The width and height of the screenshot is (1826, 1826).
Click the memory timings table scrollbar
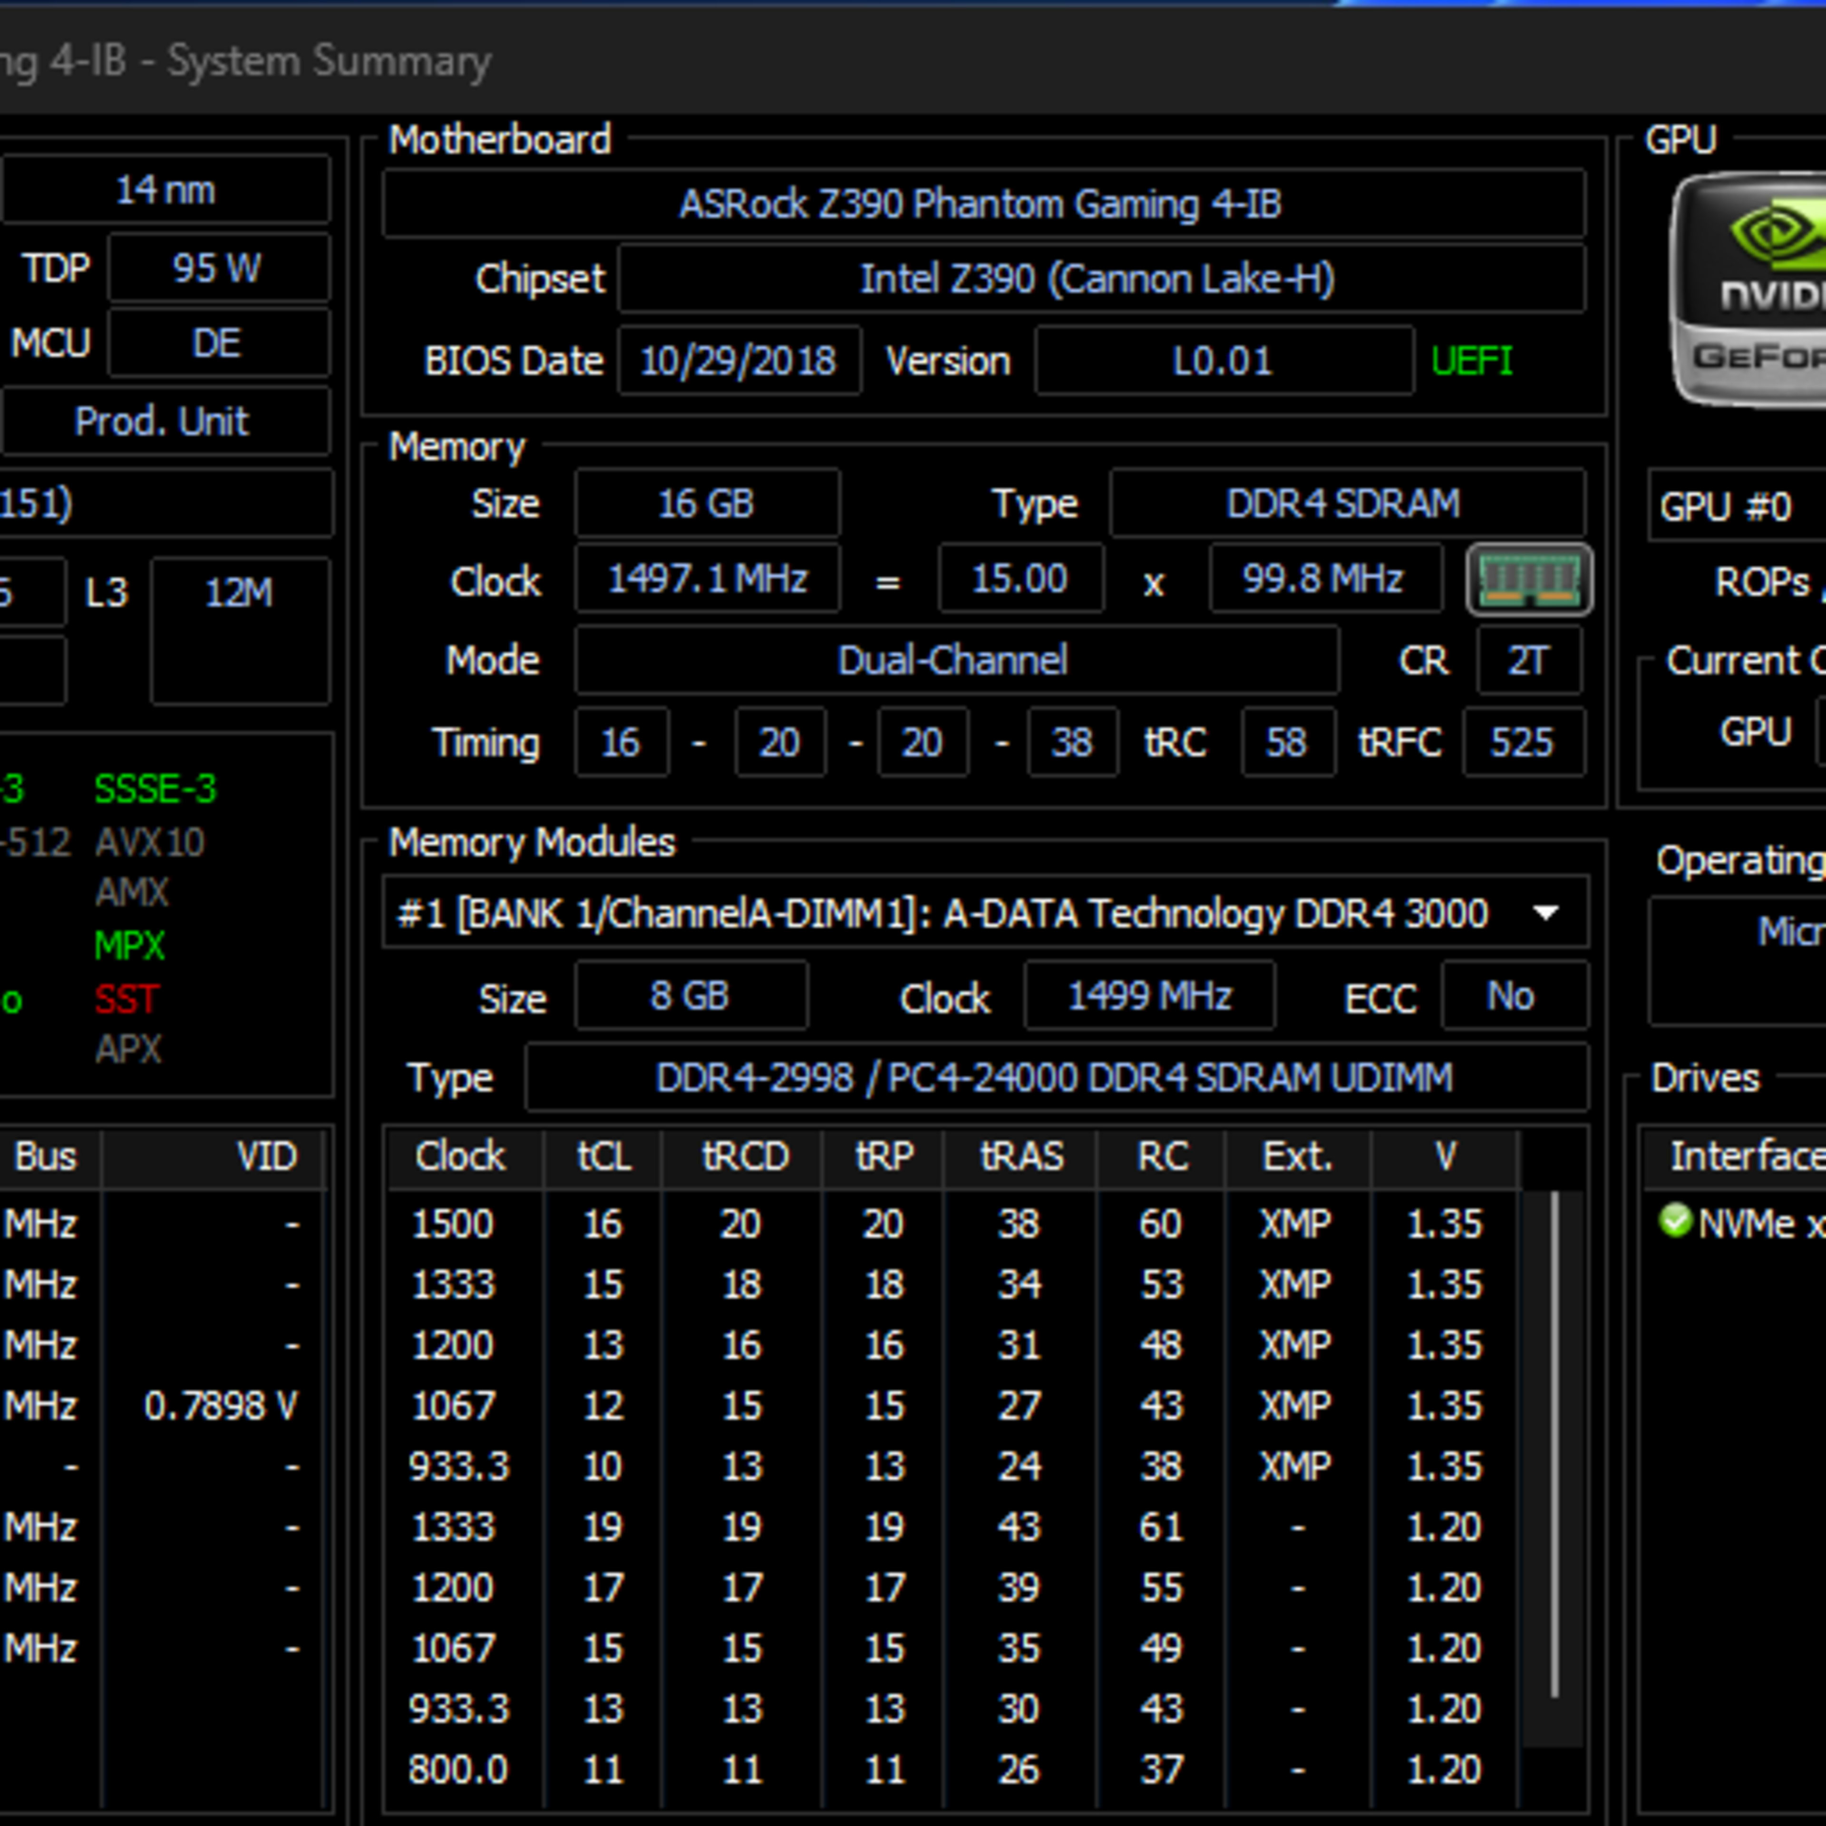pos(1554,1445)
